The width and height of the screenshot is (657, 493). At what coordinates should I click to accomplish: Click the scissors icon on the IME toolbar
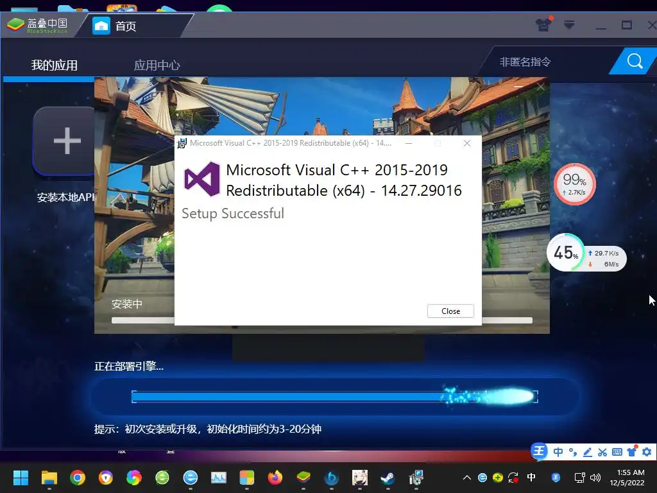602,452
